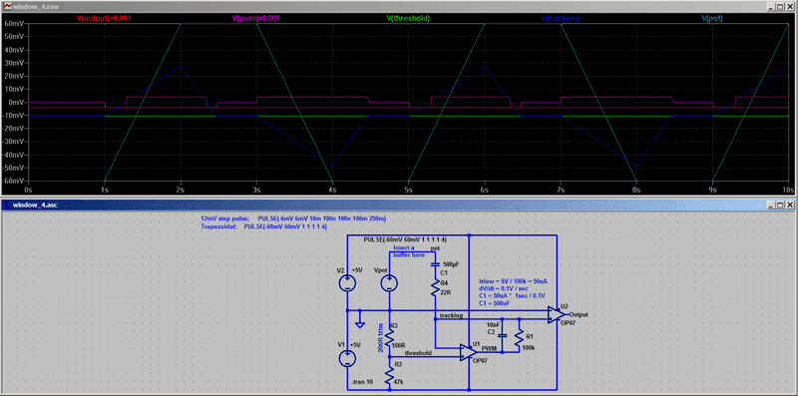Close the window_4.asc schematic window
Screen dimensions: 798x396
(x=789, y=205)
